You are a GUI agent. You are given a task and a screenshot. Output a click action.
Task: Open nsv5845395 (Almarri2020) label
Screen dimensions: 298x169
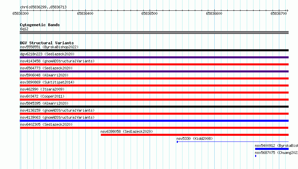point(44,103)
